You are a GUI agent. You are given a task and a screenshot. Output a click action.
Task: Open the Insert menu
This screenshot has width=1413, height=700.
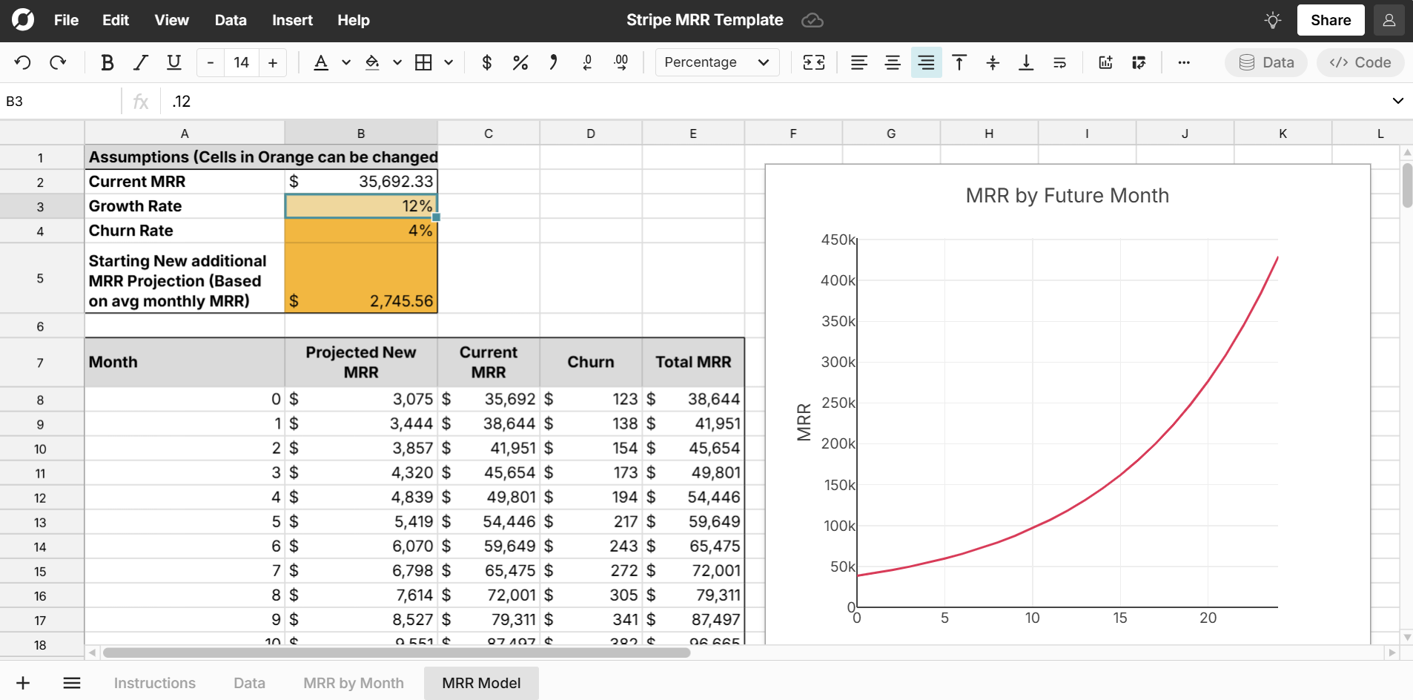tap(292, 20)
